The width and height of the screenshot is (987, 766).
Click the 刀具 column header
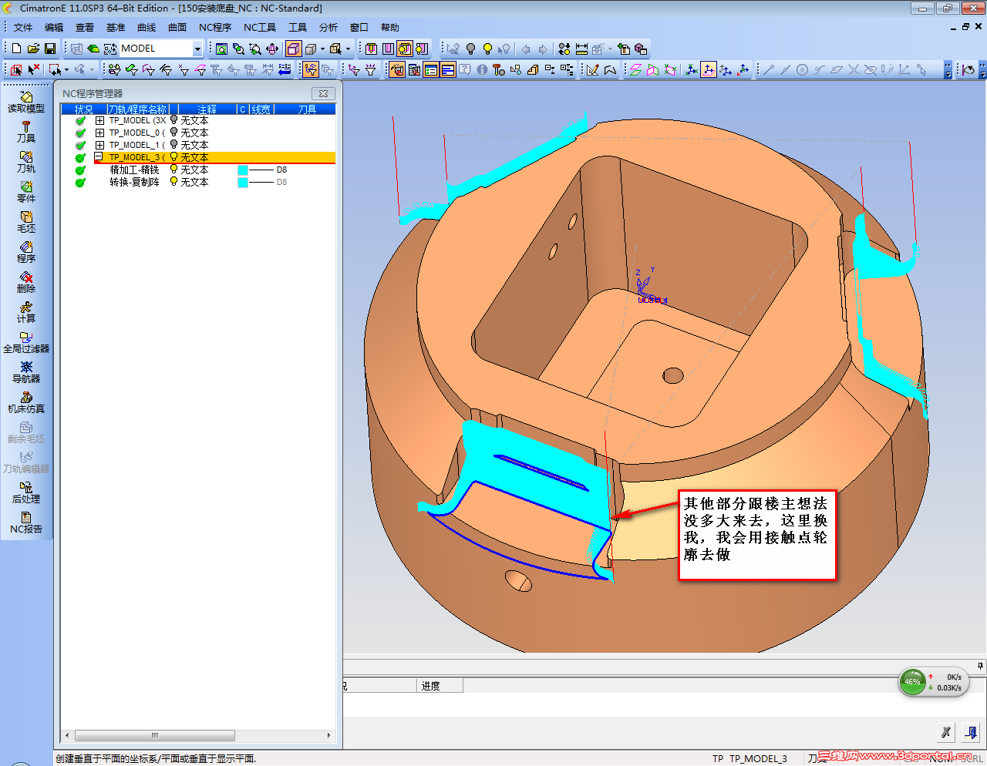click(x=307, y=109)
